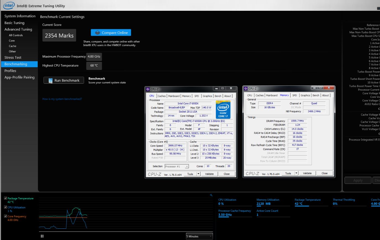The width and height of the screenshot is (380, 240).
Task: Open 'How is my system benchmarked?' link
Action: (x=62, y=99)
